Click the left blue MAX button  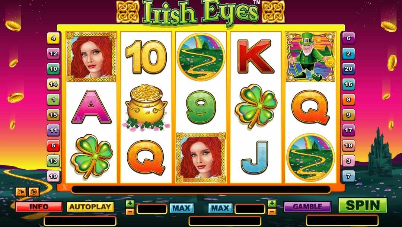click(x=182, y=208)
